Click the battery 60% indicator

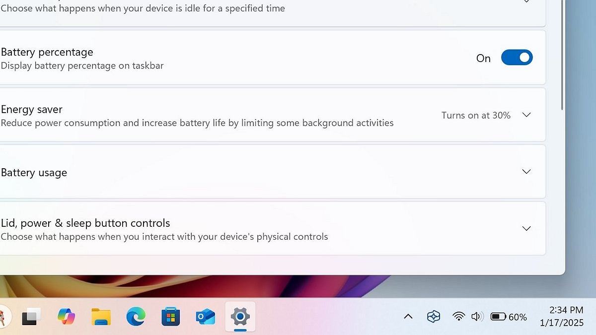click(x=509, y=317)
